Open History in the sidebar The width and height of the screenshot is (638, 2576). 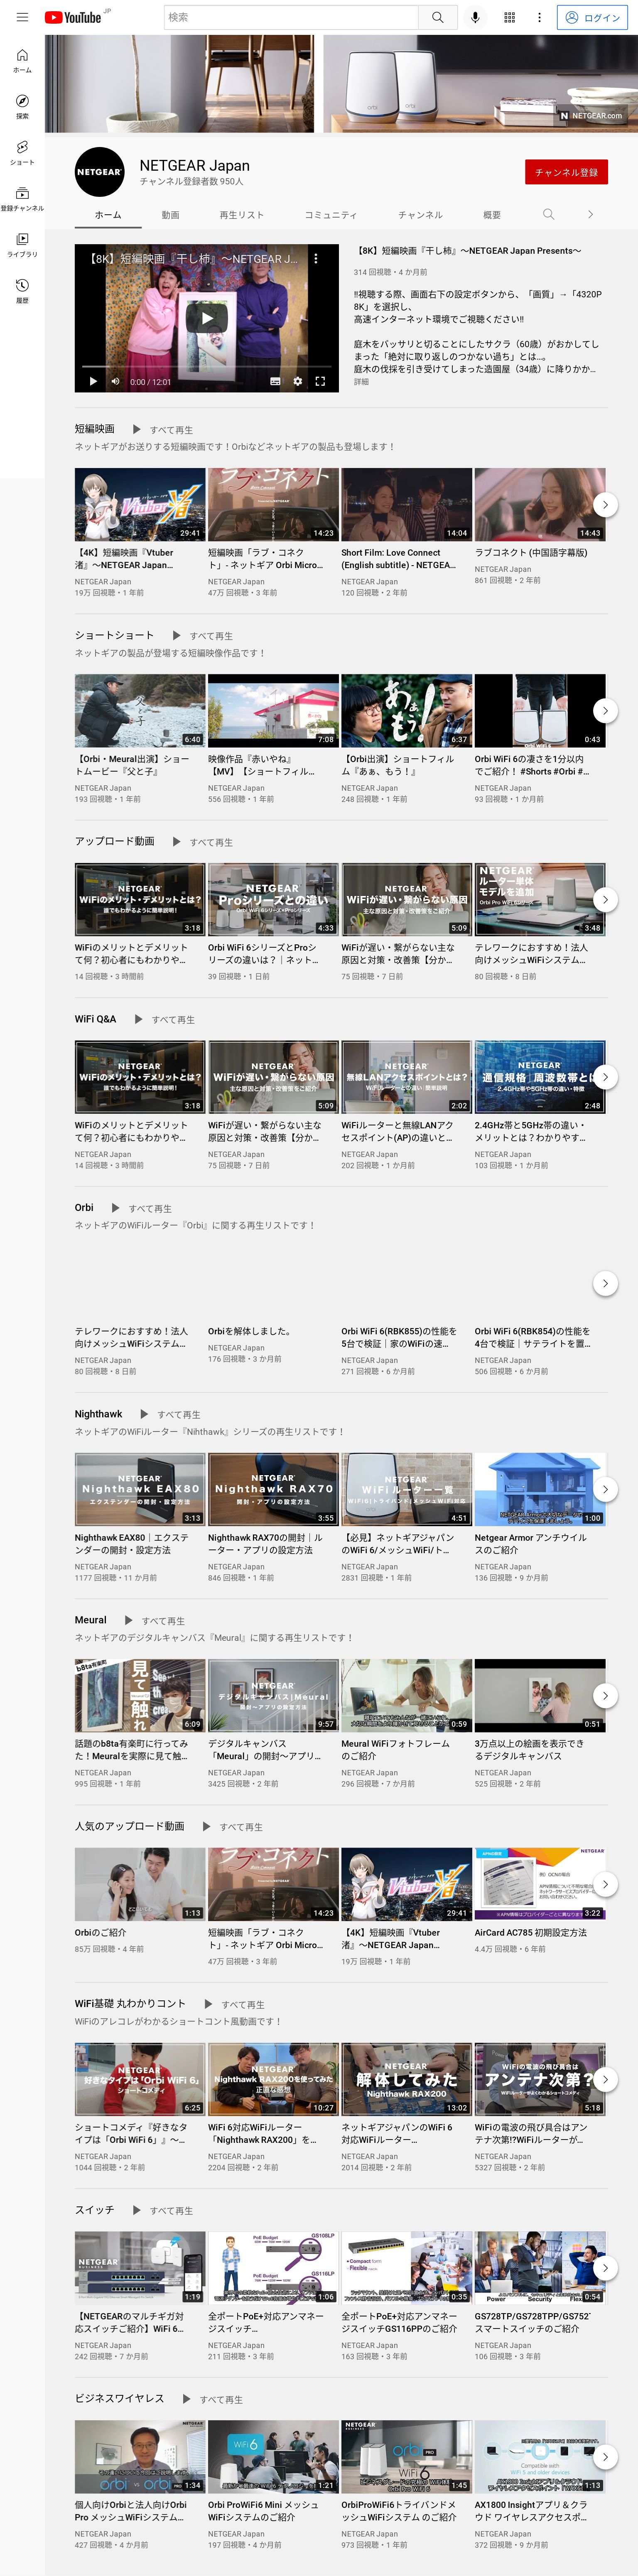click(22, 291)
